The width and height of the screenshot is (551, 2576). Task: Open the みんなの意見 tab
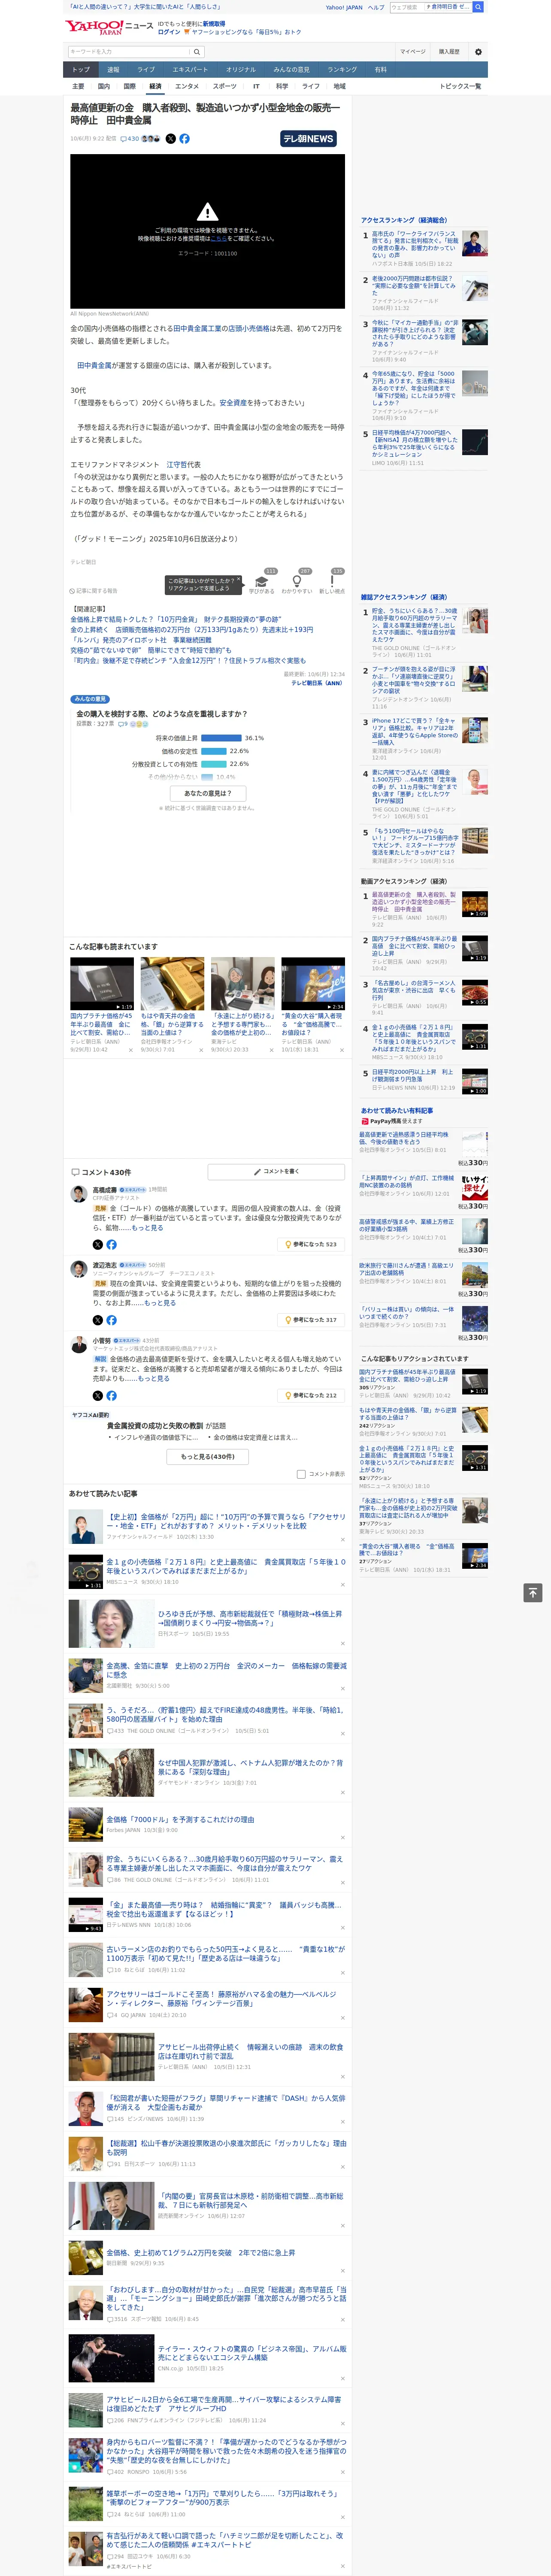coord(292,70)
